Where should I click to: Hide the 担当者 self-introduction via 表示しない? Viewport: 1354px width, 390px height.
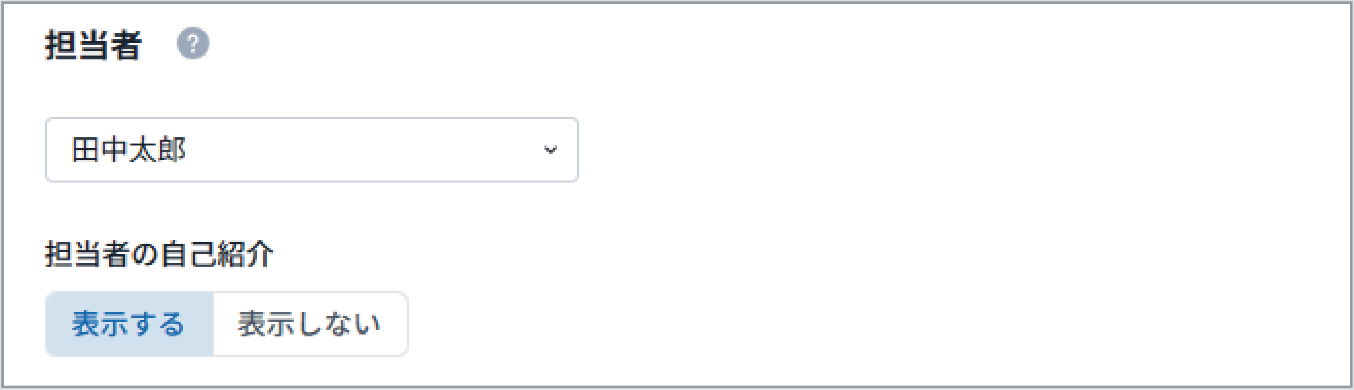pyautogui.click(x=310, y=324)
